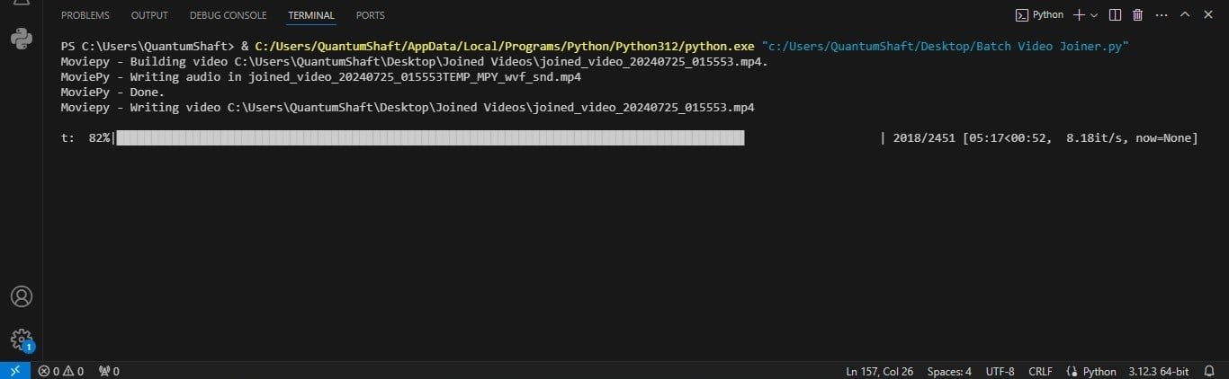Open the Python extension in the activity bar

[x=21, y=40]
